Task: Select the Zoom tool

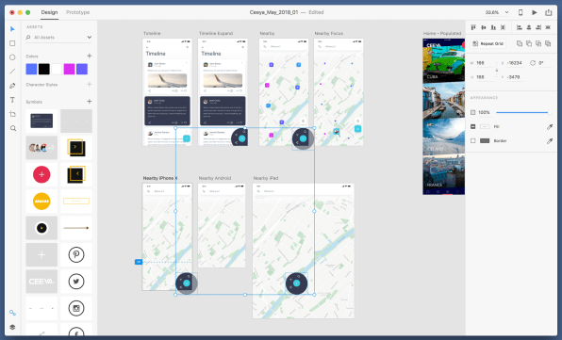Action: pos(13,128)
